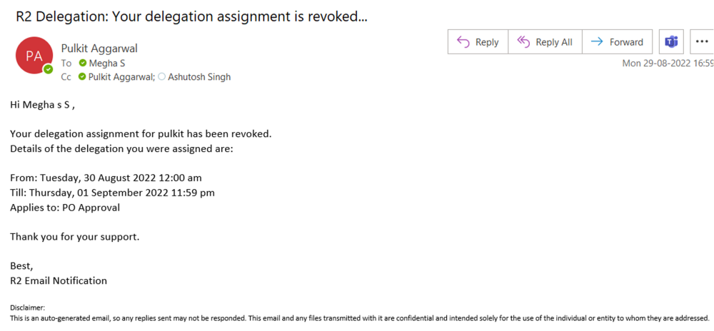Open the Microsoft Teams icon

pyautogui.click(x=671, y=42)
